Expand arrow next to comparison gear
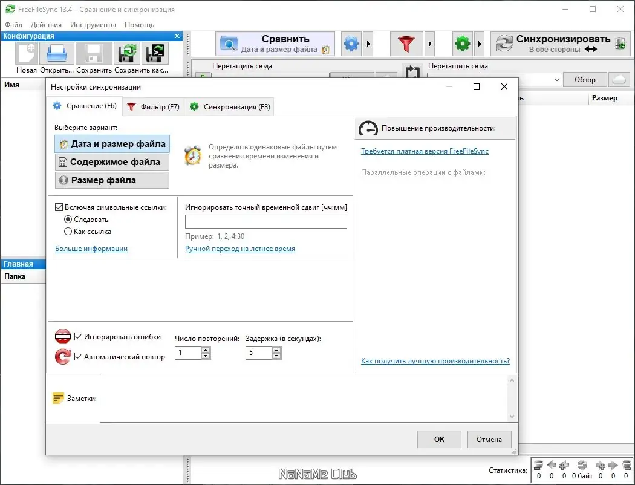 tap(368, 44)
